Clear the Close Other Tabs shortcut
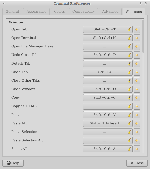 [129, 81]
